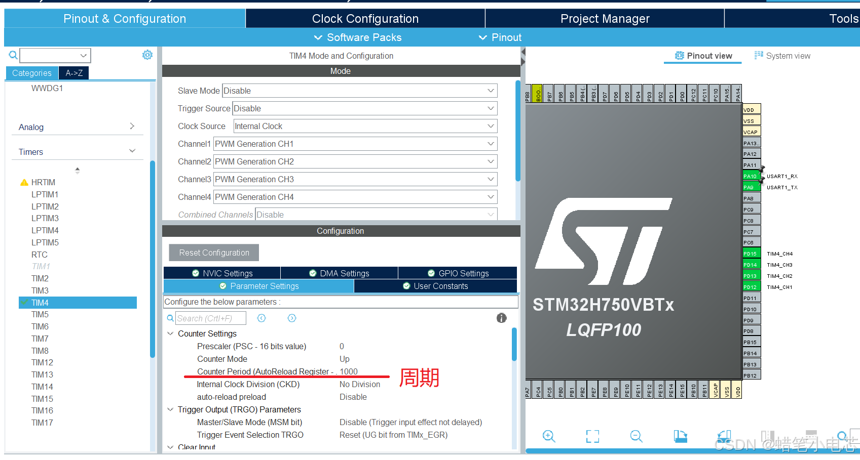
Task: Select the Categories tab
Action: tap(32, 73)
